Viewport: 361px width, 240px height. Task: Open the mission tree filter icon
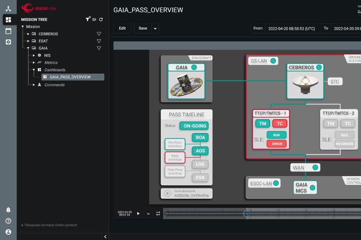(88, 19)
